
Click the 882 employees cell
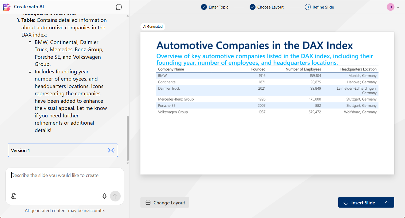click(x=318, y=105)
